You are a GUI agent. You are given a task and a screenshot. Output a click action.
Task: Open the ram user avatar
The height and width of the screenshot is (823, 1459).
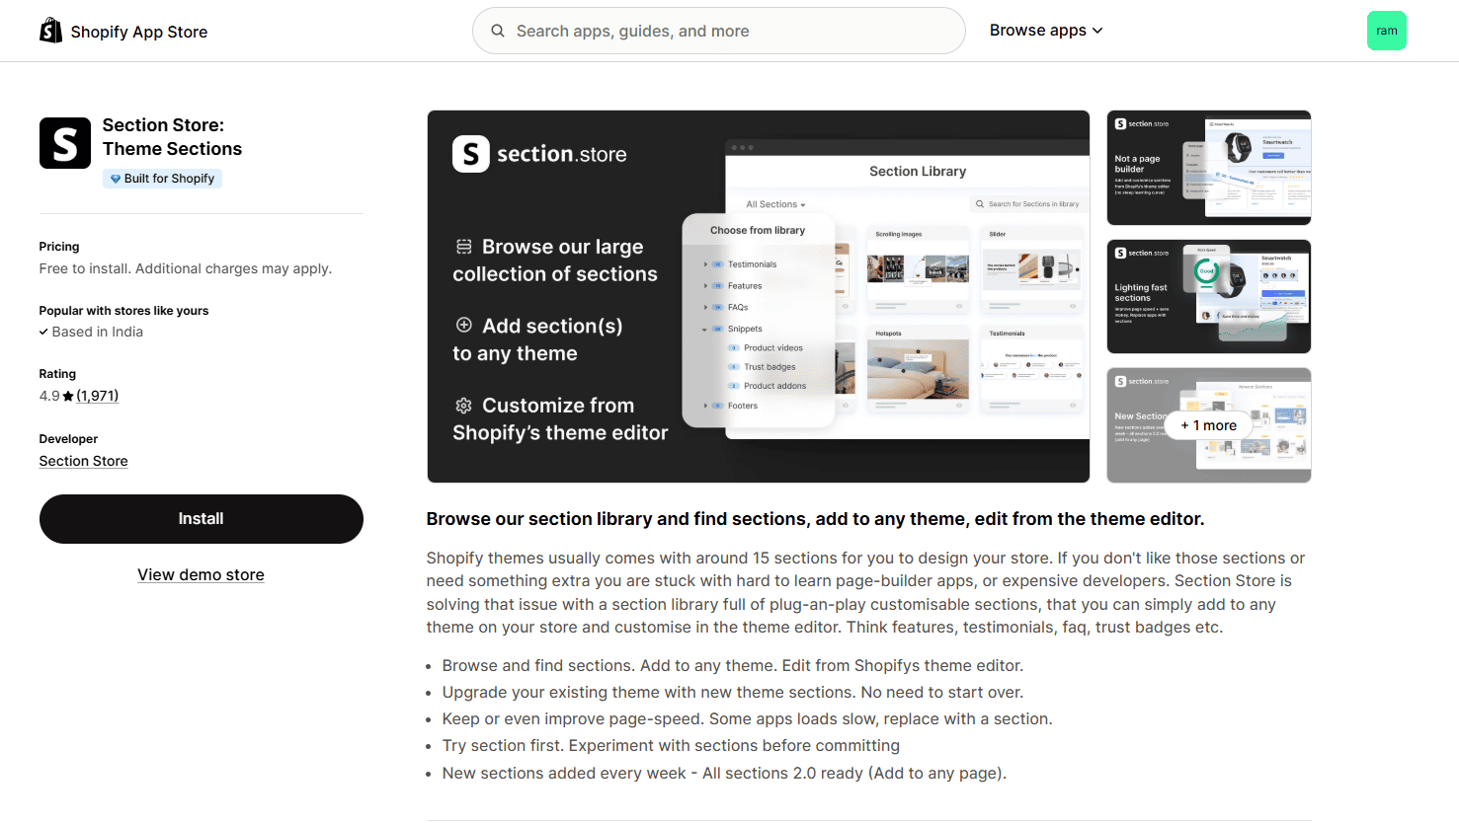click(1386, 31)
